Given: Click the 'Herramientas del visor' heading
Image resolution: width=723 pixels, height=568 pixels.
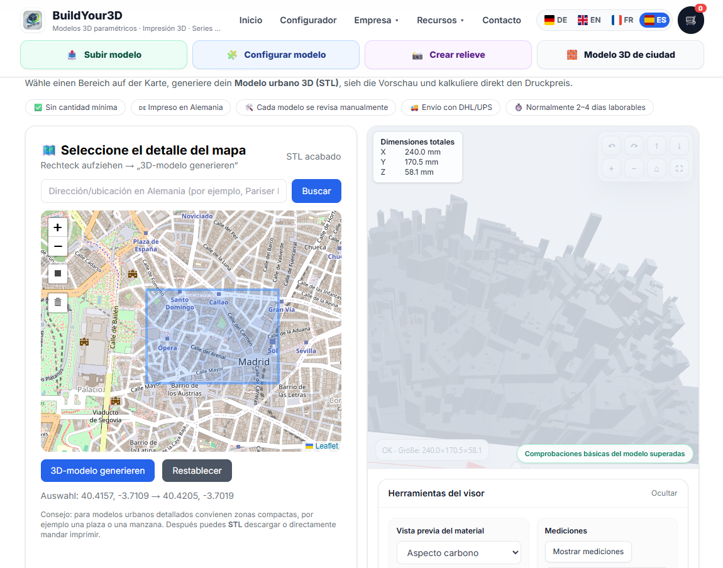Looking at the screenshot, I should coord(436,493).
